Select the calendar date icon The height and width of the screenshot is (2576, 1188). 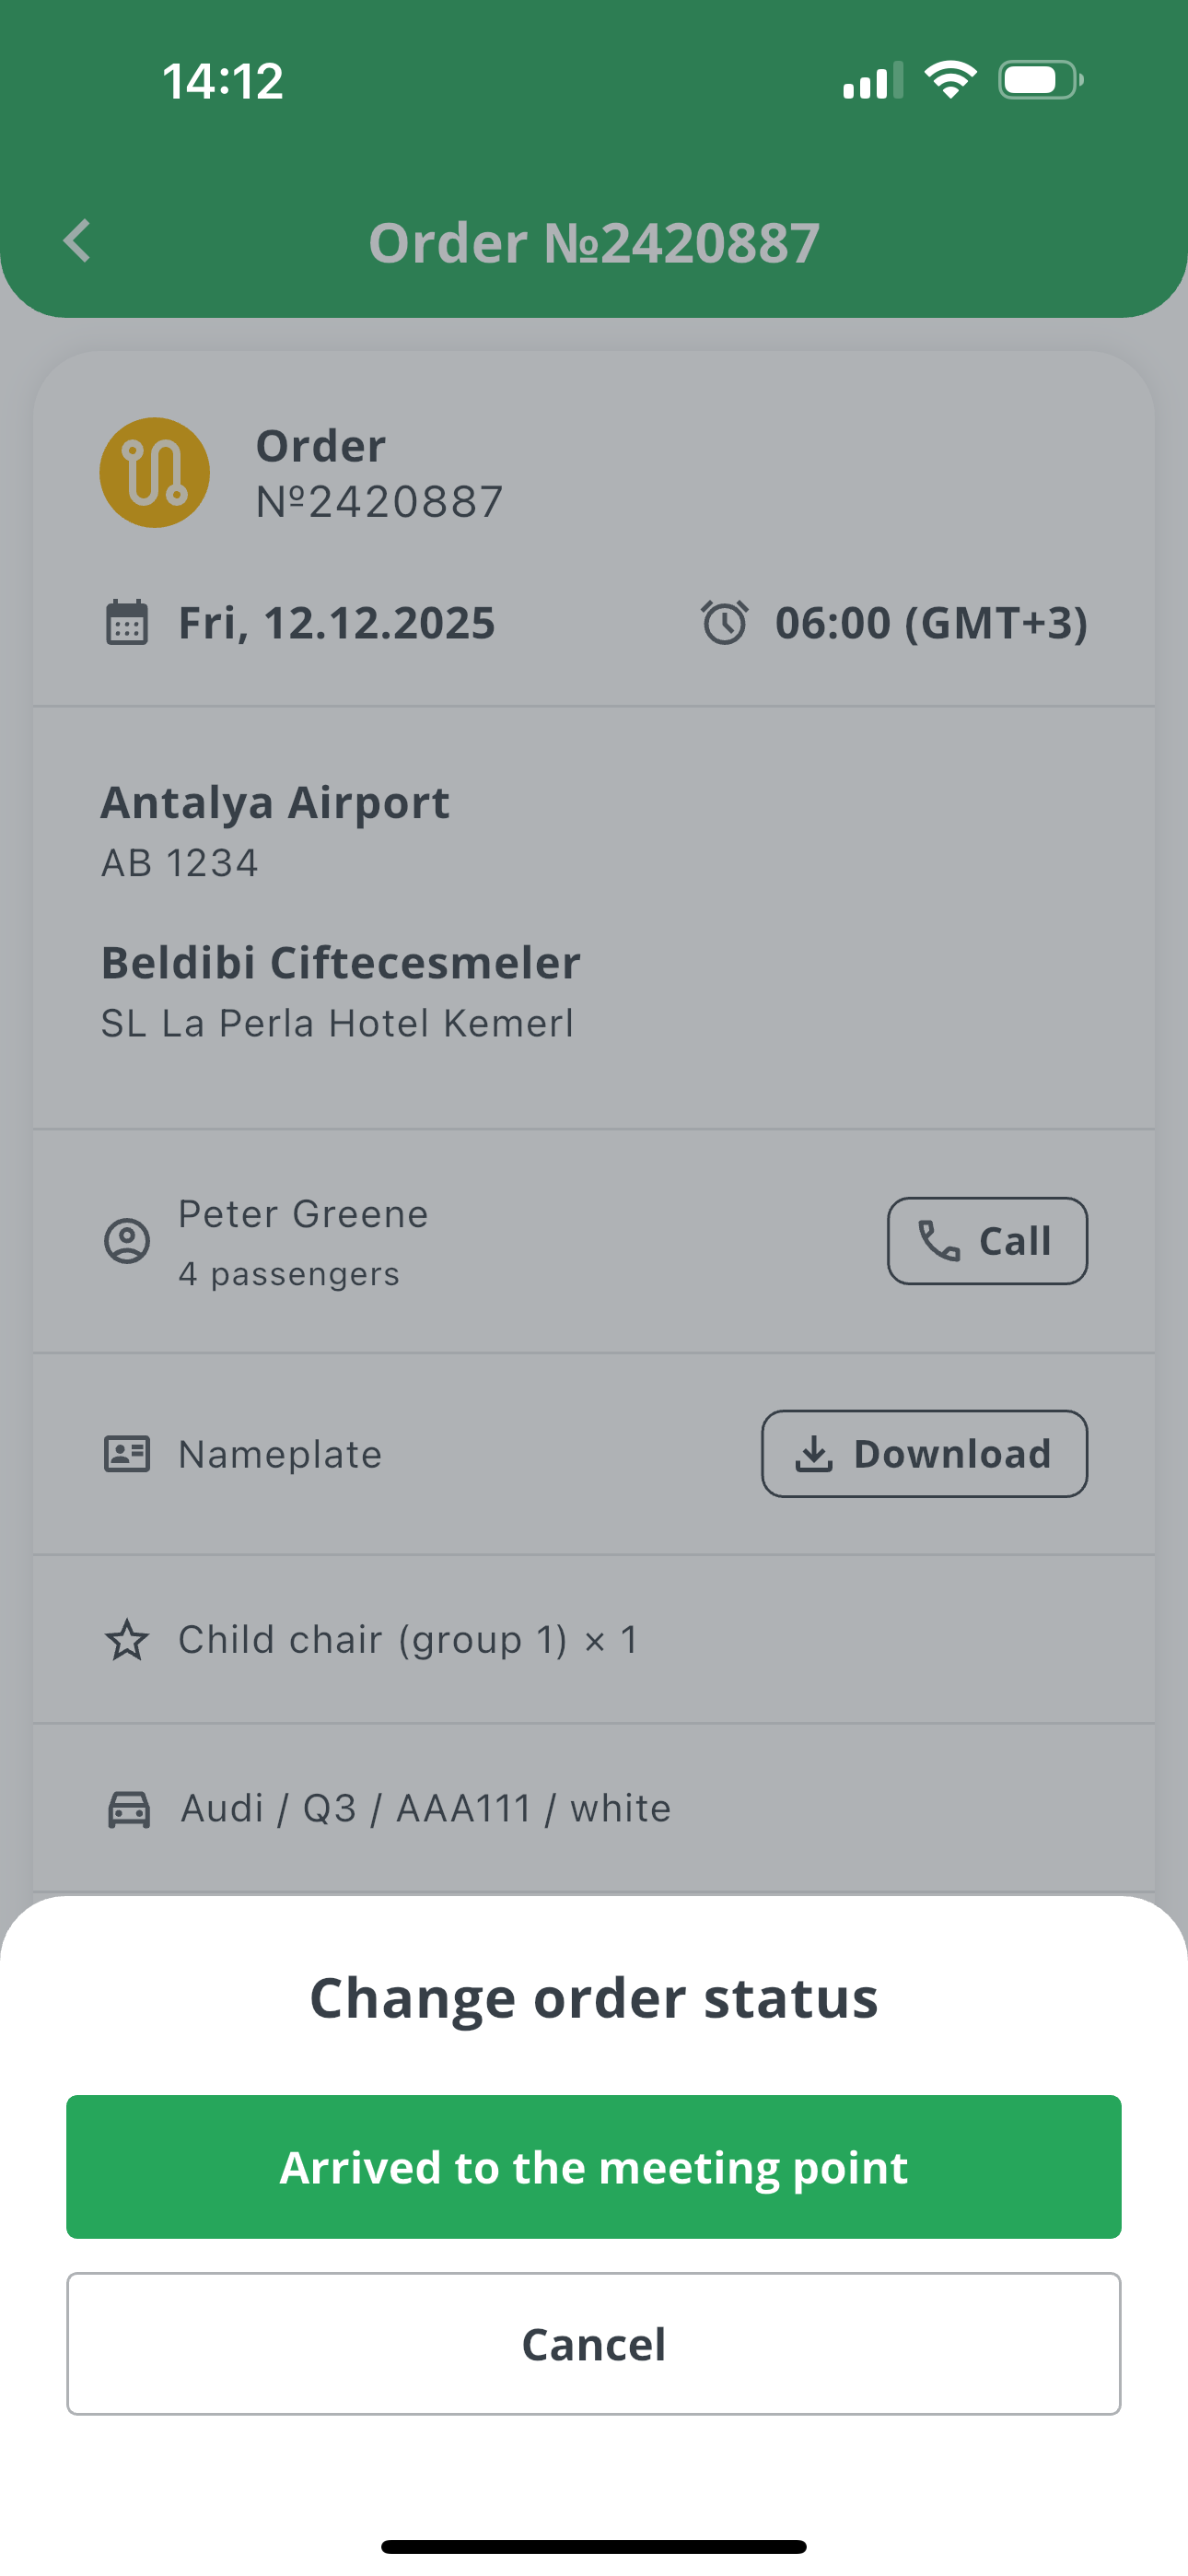[x=127, y=623]
